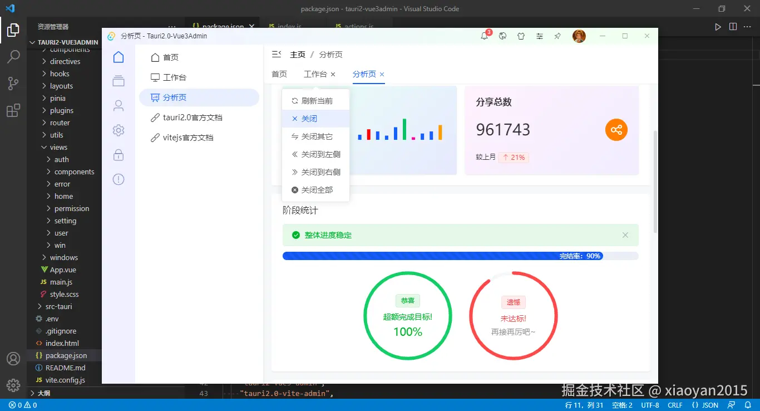Screen dimensions: 760x411
Task: Open notifications via the bell icon
Action: click(x=485, y=36)
